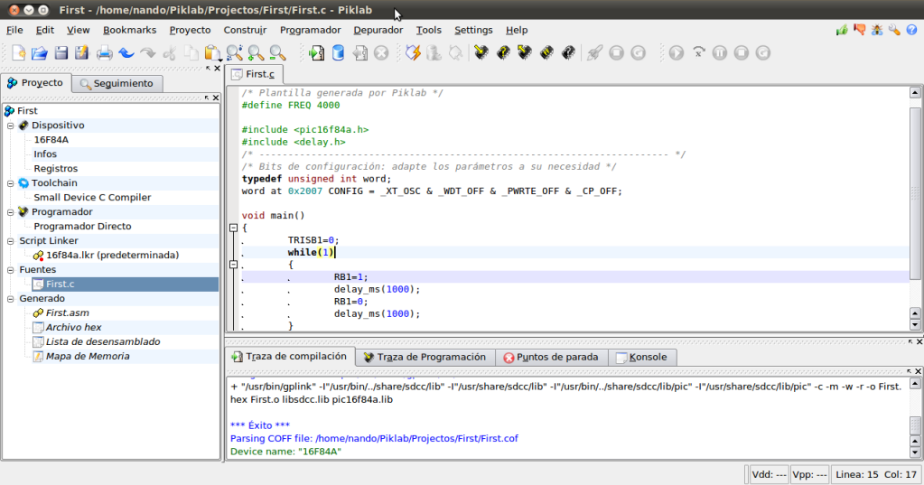Collapse the Script Linker tree node
924x485 pixels.
click(x=11, y=241)
